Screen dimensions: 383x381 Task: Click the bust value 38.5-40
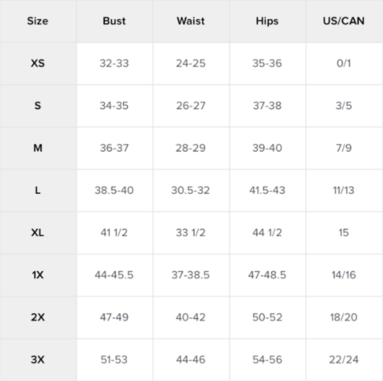114,190
